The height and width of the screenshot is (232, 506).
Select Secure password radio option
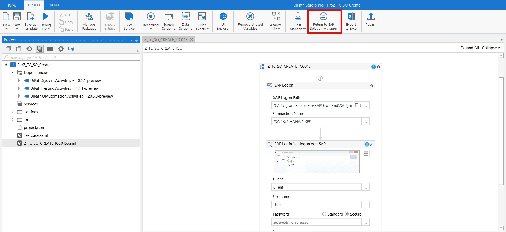click(x=347, y=214)
